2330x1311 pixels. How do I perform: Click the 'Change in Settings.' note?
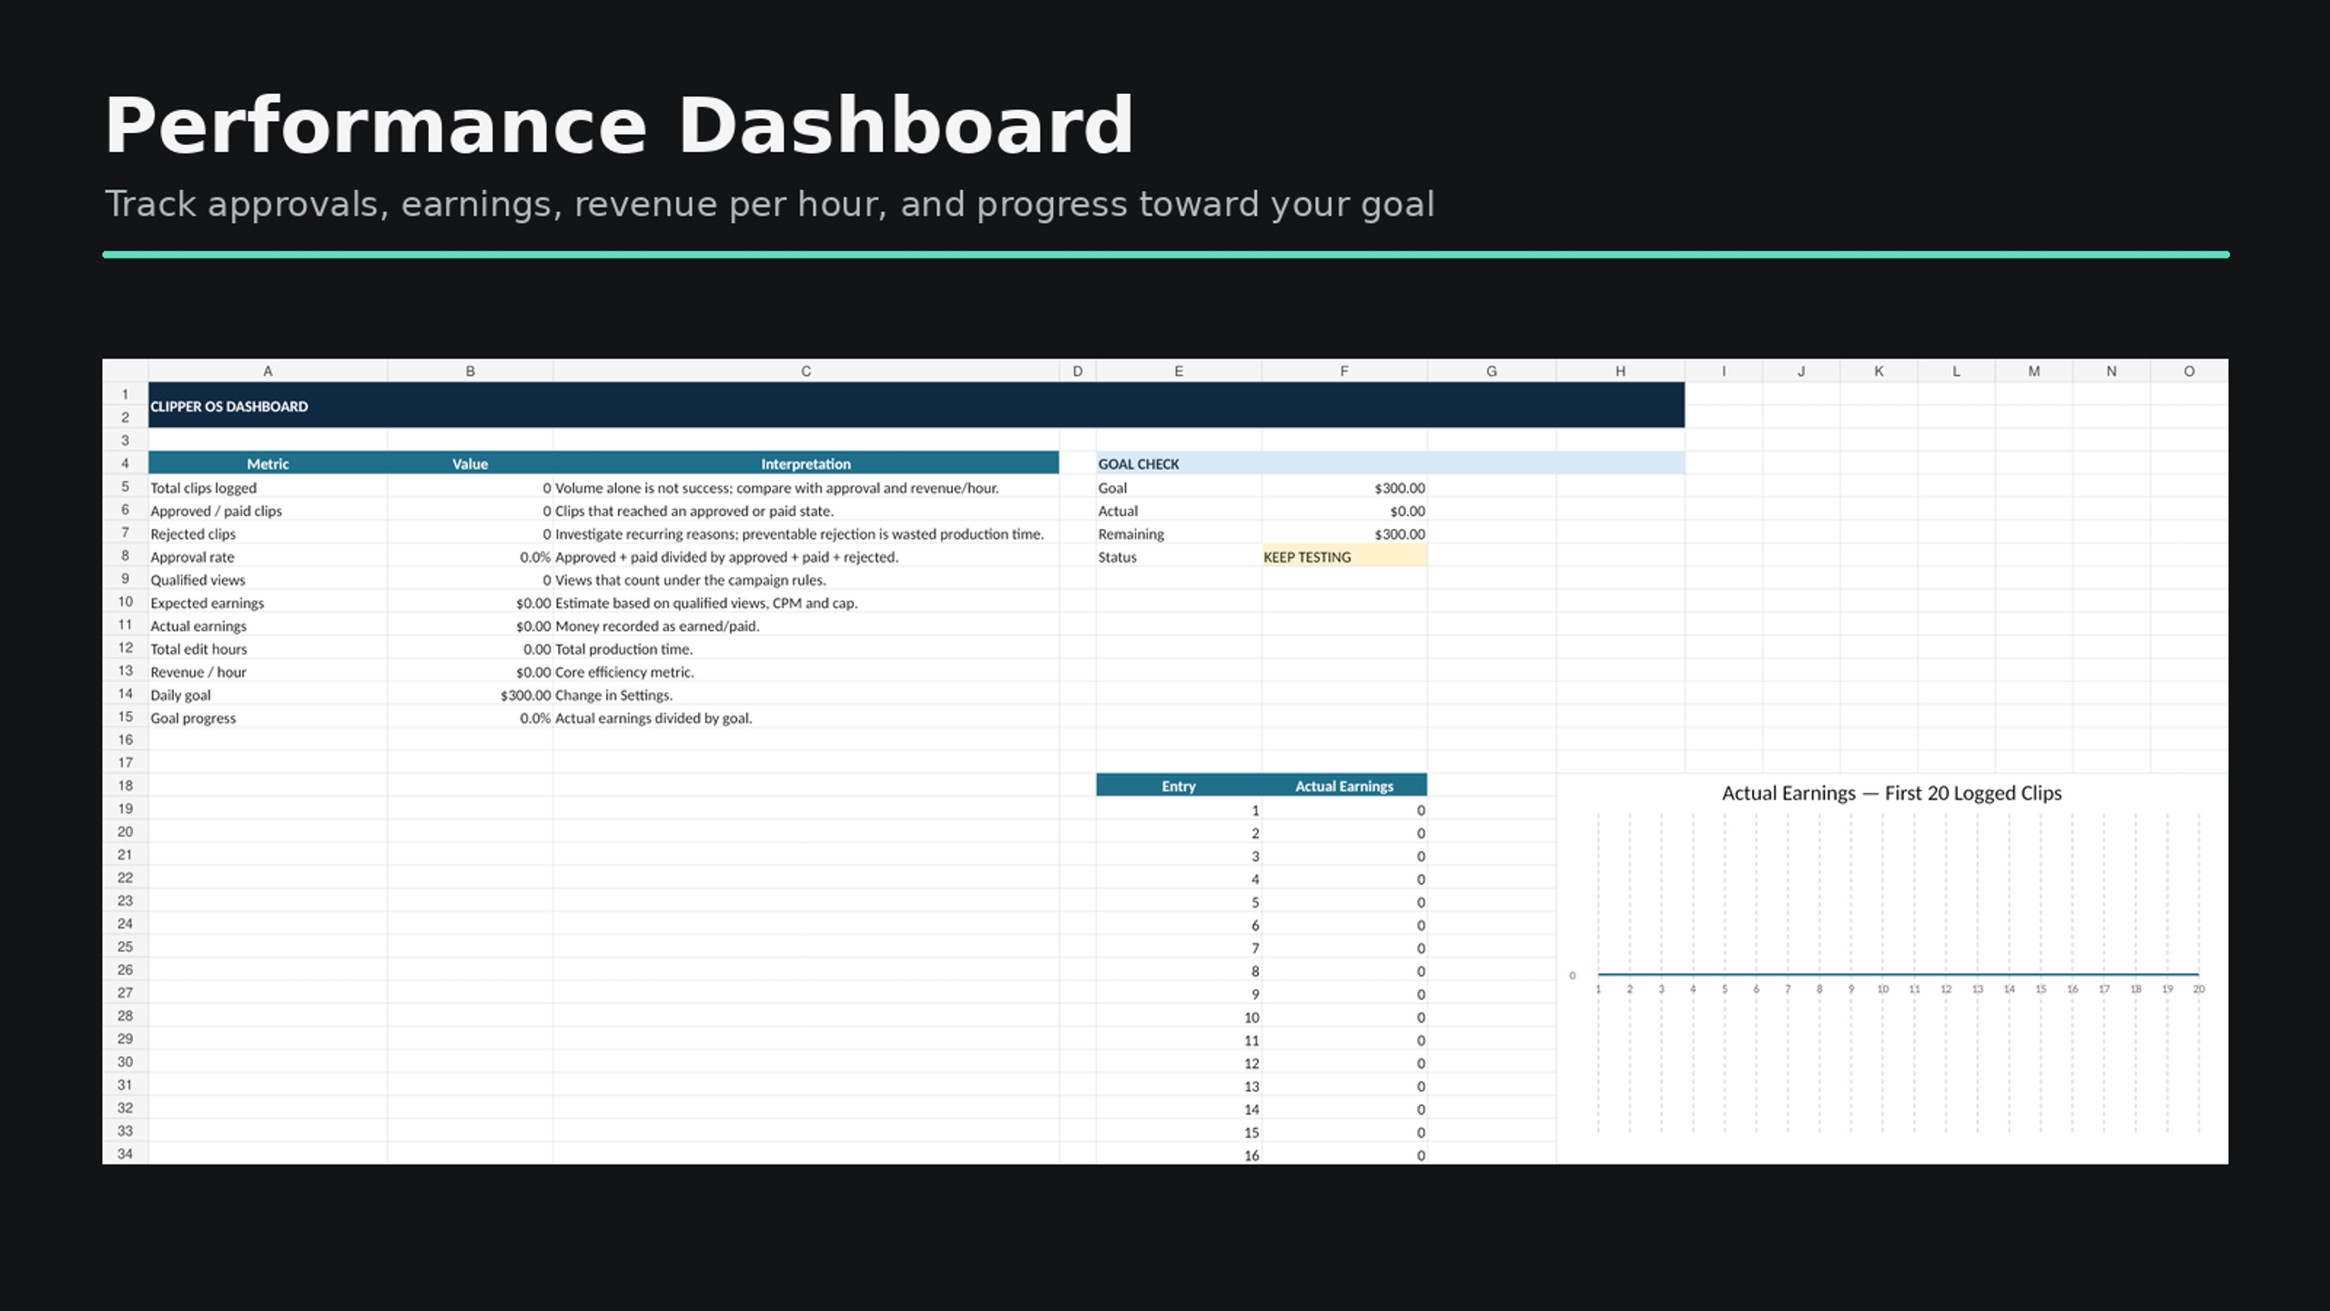tap(613, 695)
